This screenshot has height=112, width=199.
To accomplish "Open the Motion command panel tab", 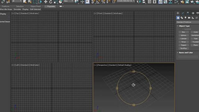I will pos(193,13).
